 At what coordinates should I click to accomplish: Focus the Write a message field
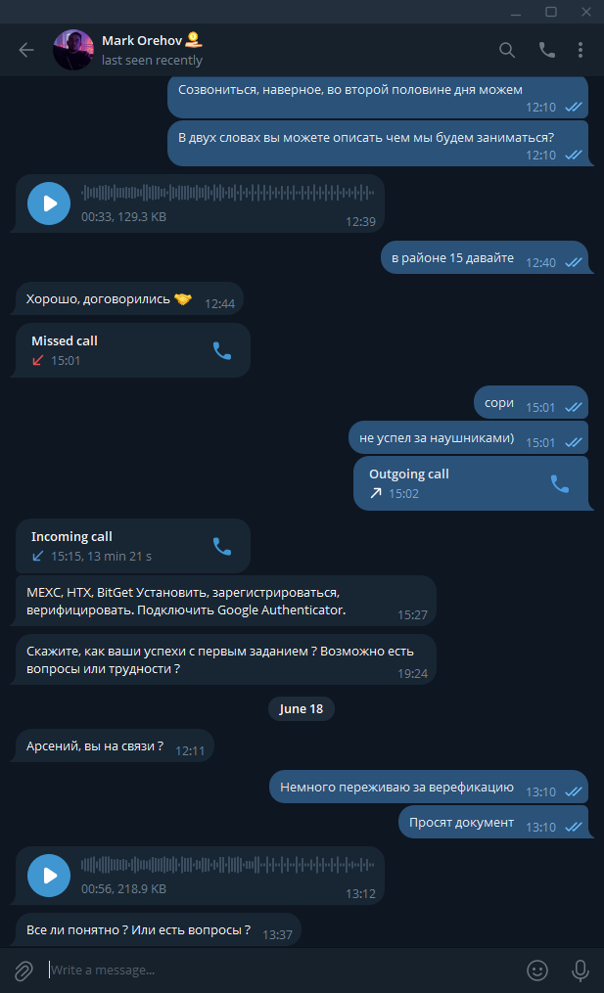(274, 970)
